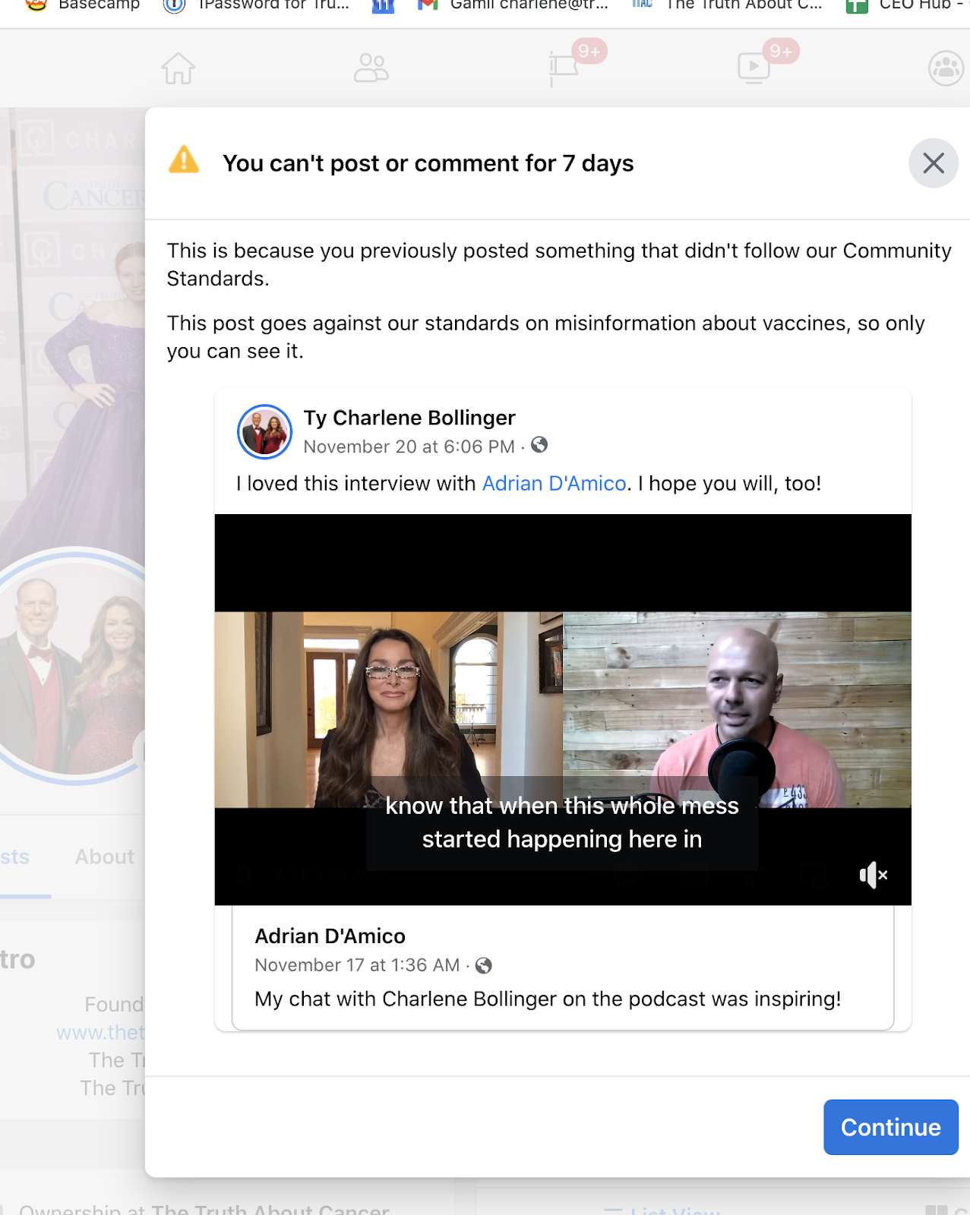Click the 'I loved this interview with' post text
Screen dimensions: 970x1215
356,484
